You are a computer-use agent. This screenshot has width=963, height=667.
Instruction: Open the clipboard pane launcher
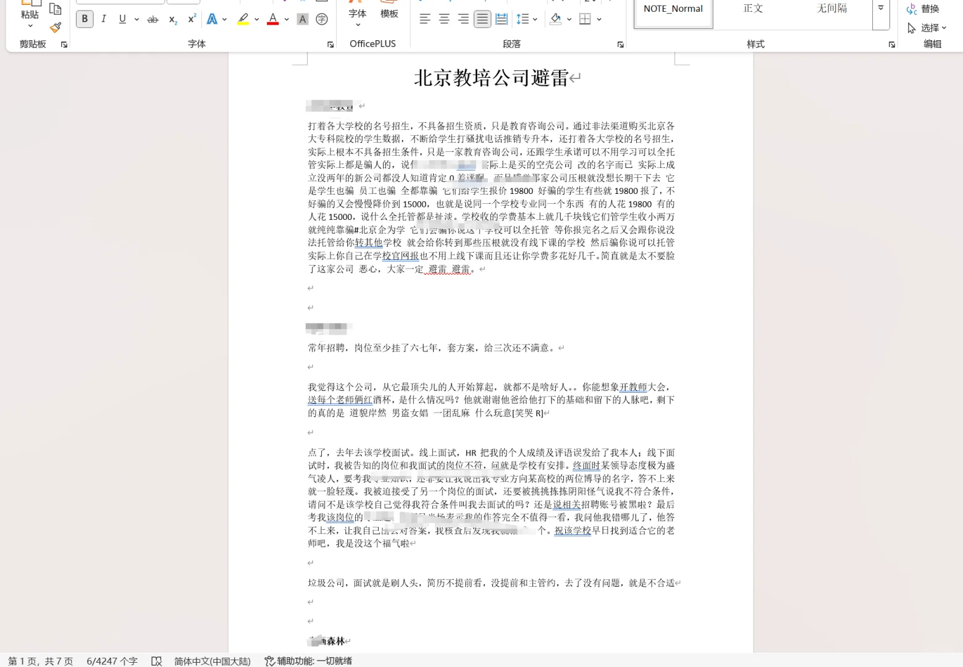point(64,44)
